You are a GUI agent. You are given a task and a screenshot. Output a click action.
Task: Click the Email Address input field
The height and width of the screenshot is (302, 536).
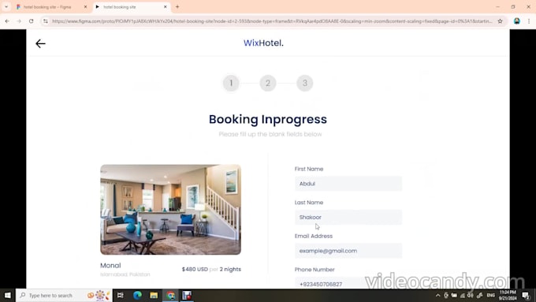[348, 251]
